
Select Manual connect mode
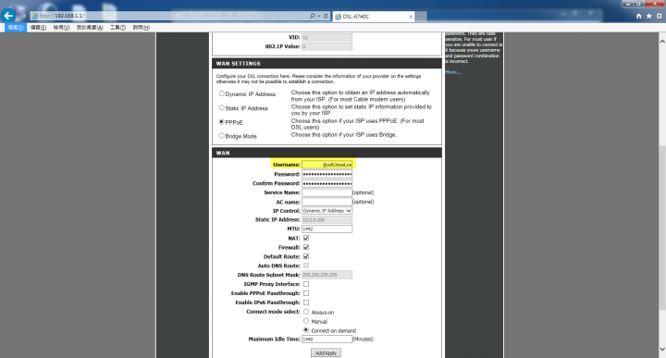(x=306, y=321)
